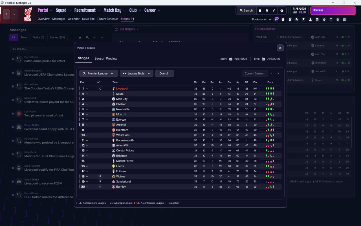The width and height of the screenshot is (361, 226).
Task: Select the Stages tab in the dialog
Action: [x=83, y=58]
